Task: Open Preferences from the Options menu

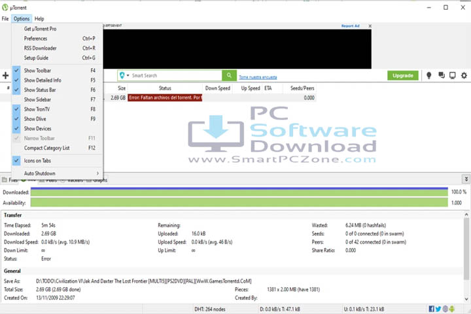Action: (58, 39)
